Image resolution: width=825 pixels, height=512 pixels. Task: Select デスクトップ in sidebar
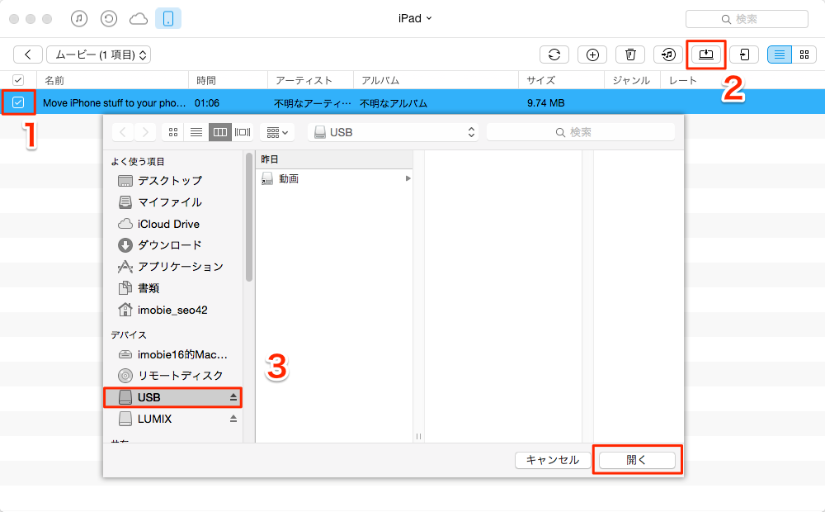(x=169, y=181)
